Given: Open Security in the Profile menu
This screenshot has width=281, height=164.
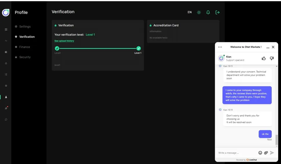Looking at the screenshot, I should click(x=23, y=57).
